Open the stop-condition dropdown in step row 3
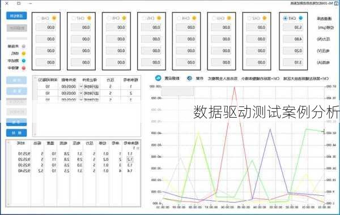Screen dimensions: 340x215 pyautogui.click(x=81, y=100)
